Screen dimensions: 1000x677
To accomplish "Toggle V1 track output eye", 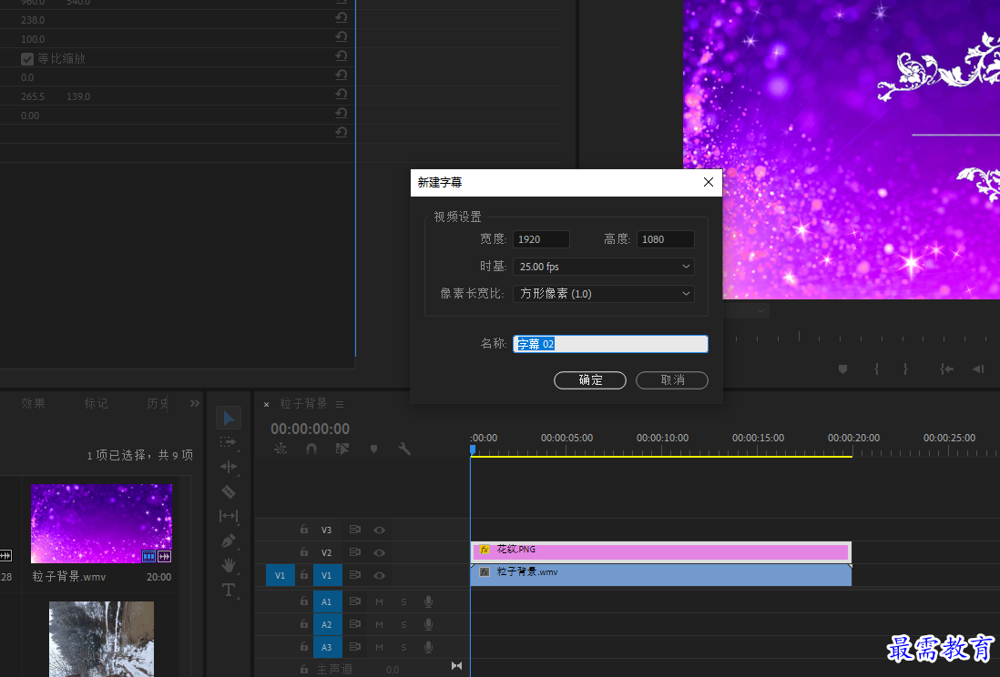I will 379,576.
